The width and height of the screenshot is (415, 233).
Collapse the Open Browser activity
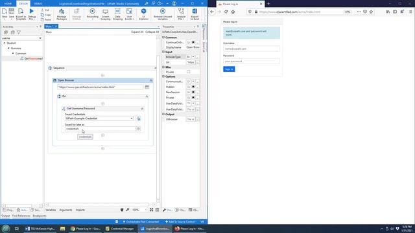pos(151,80)
